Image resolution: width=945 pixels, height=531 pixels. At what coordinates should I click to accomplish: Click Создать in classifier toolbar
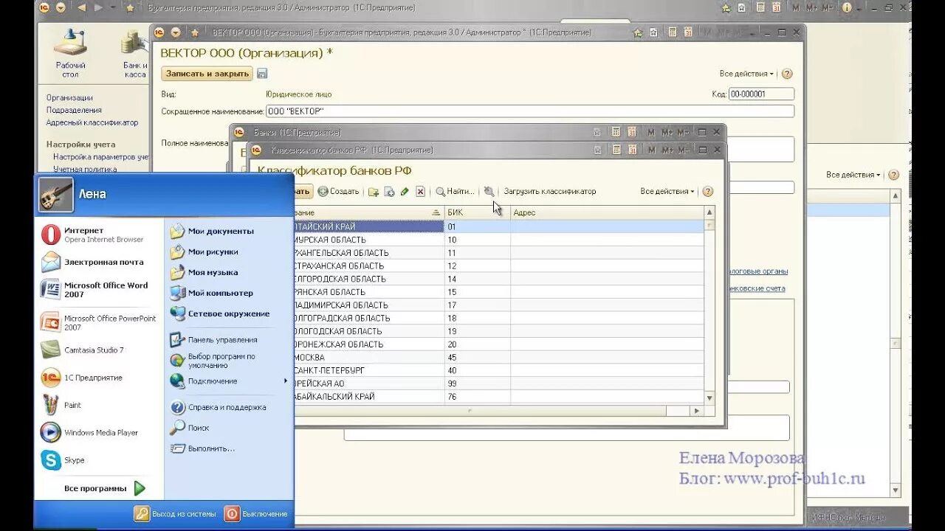pyautogui.click(x=339, y=192)
